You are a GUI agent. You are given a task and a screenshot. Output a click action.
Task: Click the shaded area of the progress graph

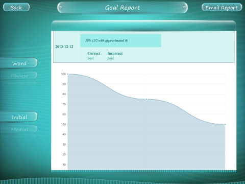click(146, 136)
